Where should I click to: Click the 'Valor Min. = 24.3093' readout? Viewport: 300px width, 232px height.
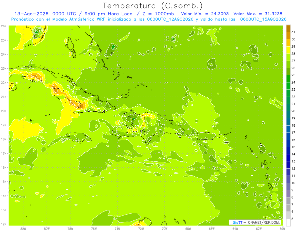click(205, 14)
